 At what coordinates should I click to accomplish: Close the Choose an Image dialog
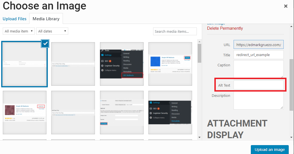coord(286,6)
